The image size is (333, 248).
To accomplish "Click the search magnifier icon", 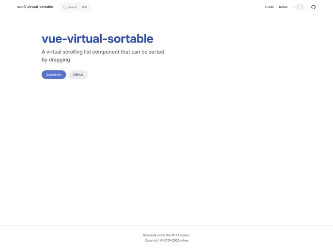I will pos(64,7).
